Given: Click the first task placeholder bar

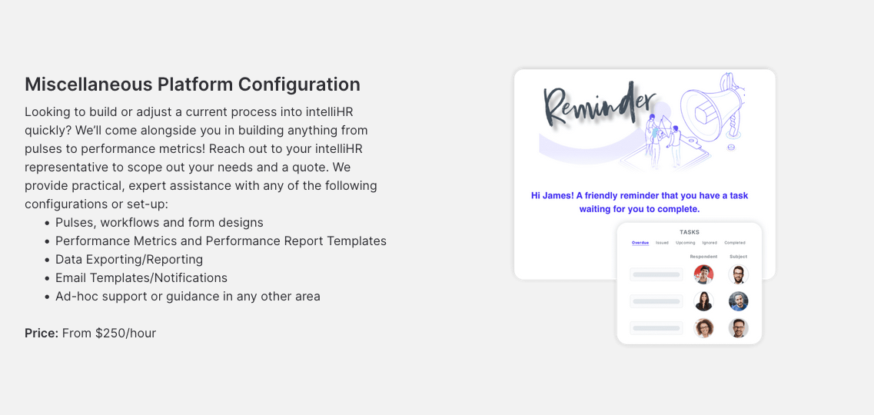Looking at the screenshot, I should point(656,274).
